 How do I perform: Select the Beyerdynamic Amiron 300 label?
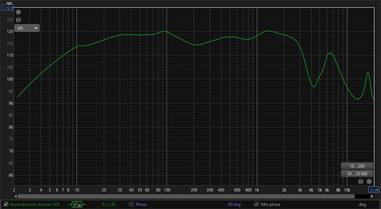pos(35,204)
